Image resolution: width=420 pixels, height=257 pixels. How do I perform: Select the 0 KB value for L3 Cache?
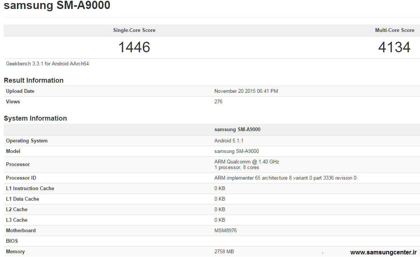[220, 220]
